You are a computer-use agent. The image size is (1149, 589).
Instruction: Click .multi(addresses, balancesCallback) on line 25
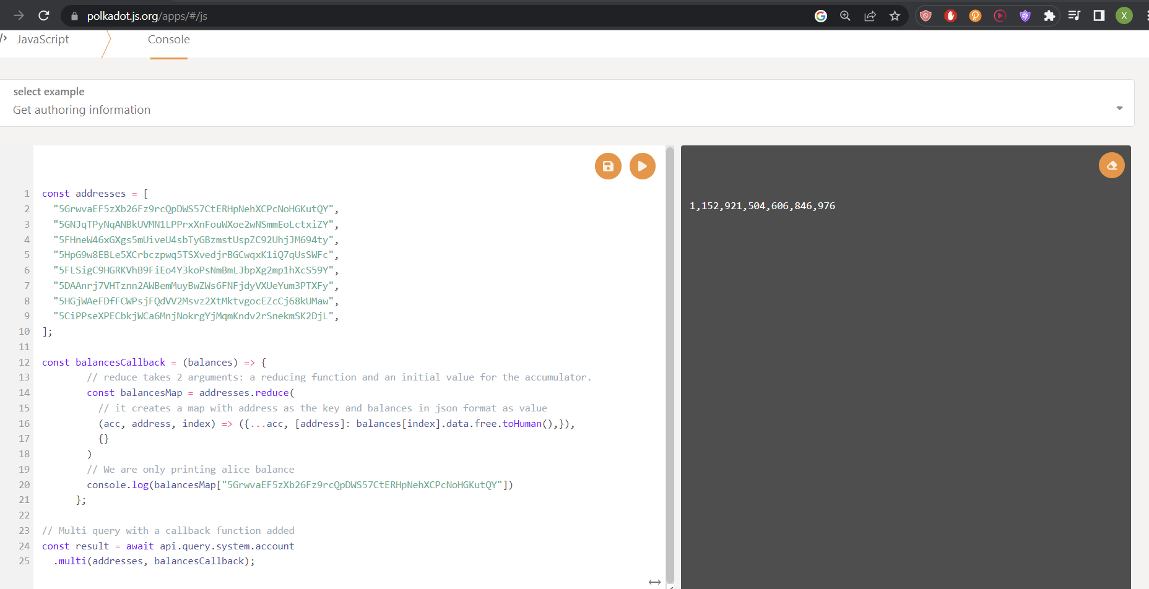tap(154, 561)
